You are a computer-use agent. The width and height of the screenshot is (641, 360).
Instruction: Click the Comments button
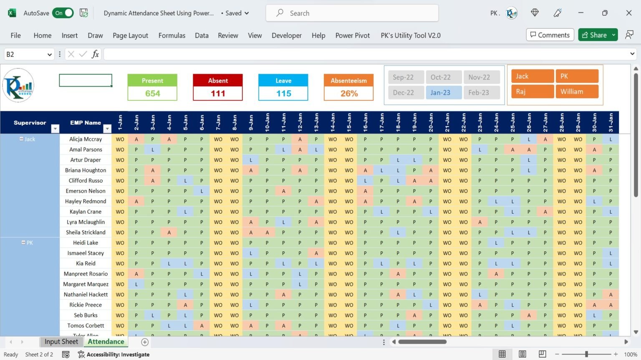550,35
